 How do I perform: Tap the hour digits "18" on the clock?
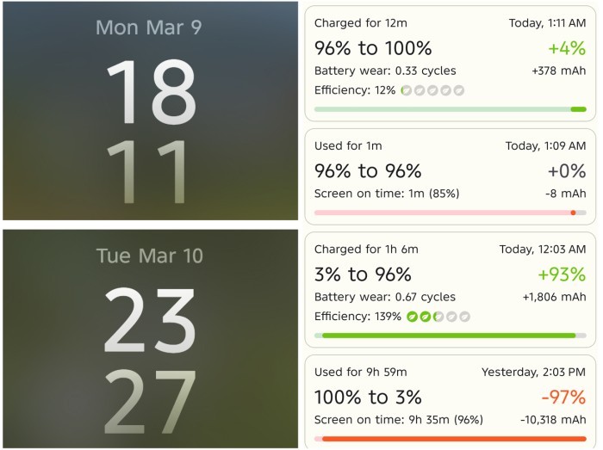click(x=149, y=92)
